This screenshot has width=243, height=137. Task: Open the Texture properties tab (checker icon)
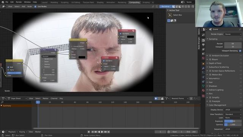click(204, 96)
